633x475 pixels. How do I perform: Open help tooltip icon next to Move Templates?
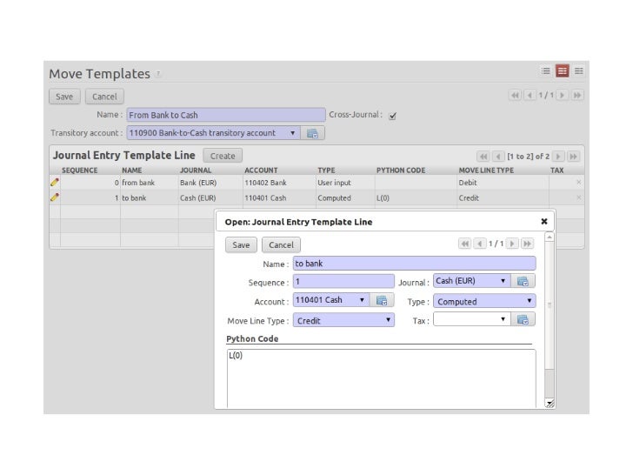(x=158, y=73)
